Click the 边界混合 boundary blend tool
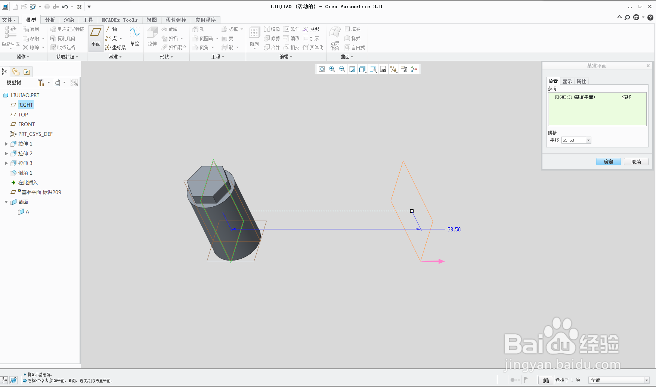The width and height of the screenshot is (656, 387). [x=335, y=38]
